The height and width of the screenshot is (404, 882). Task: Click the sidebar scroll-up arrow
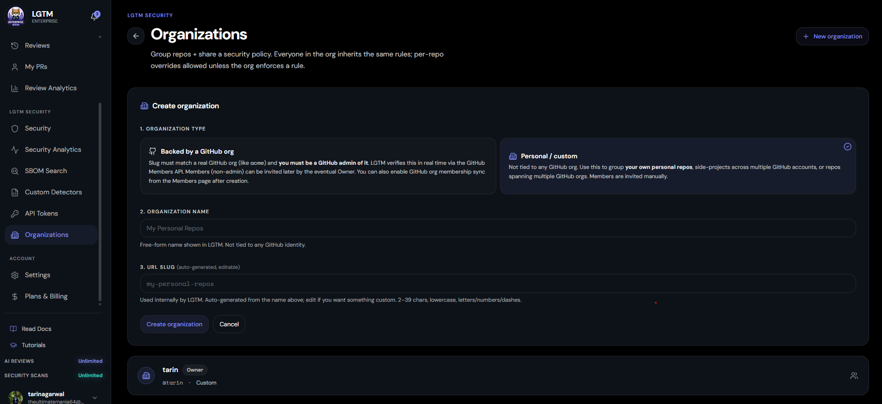pyautogui.click(x=100, y=37)
